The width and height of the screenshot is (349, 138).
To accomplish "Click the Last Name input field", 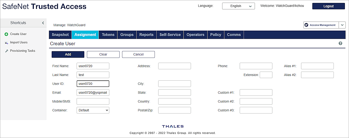I will click(93, 75).
